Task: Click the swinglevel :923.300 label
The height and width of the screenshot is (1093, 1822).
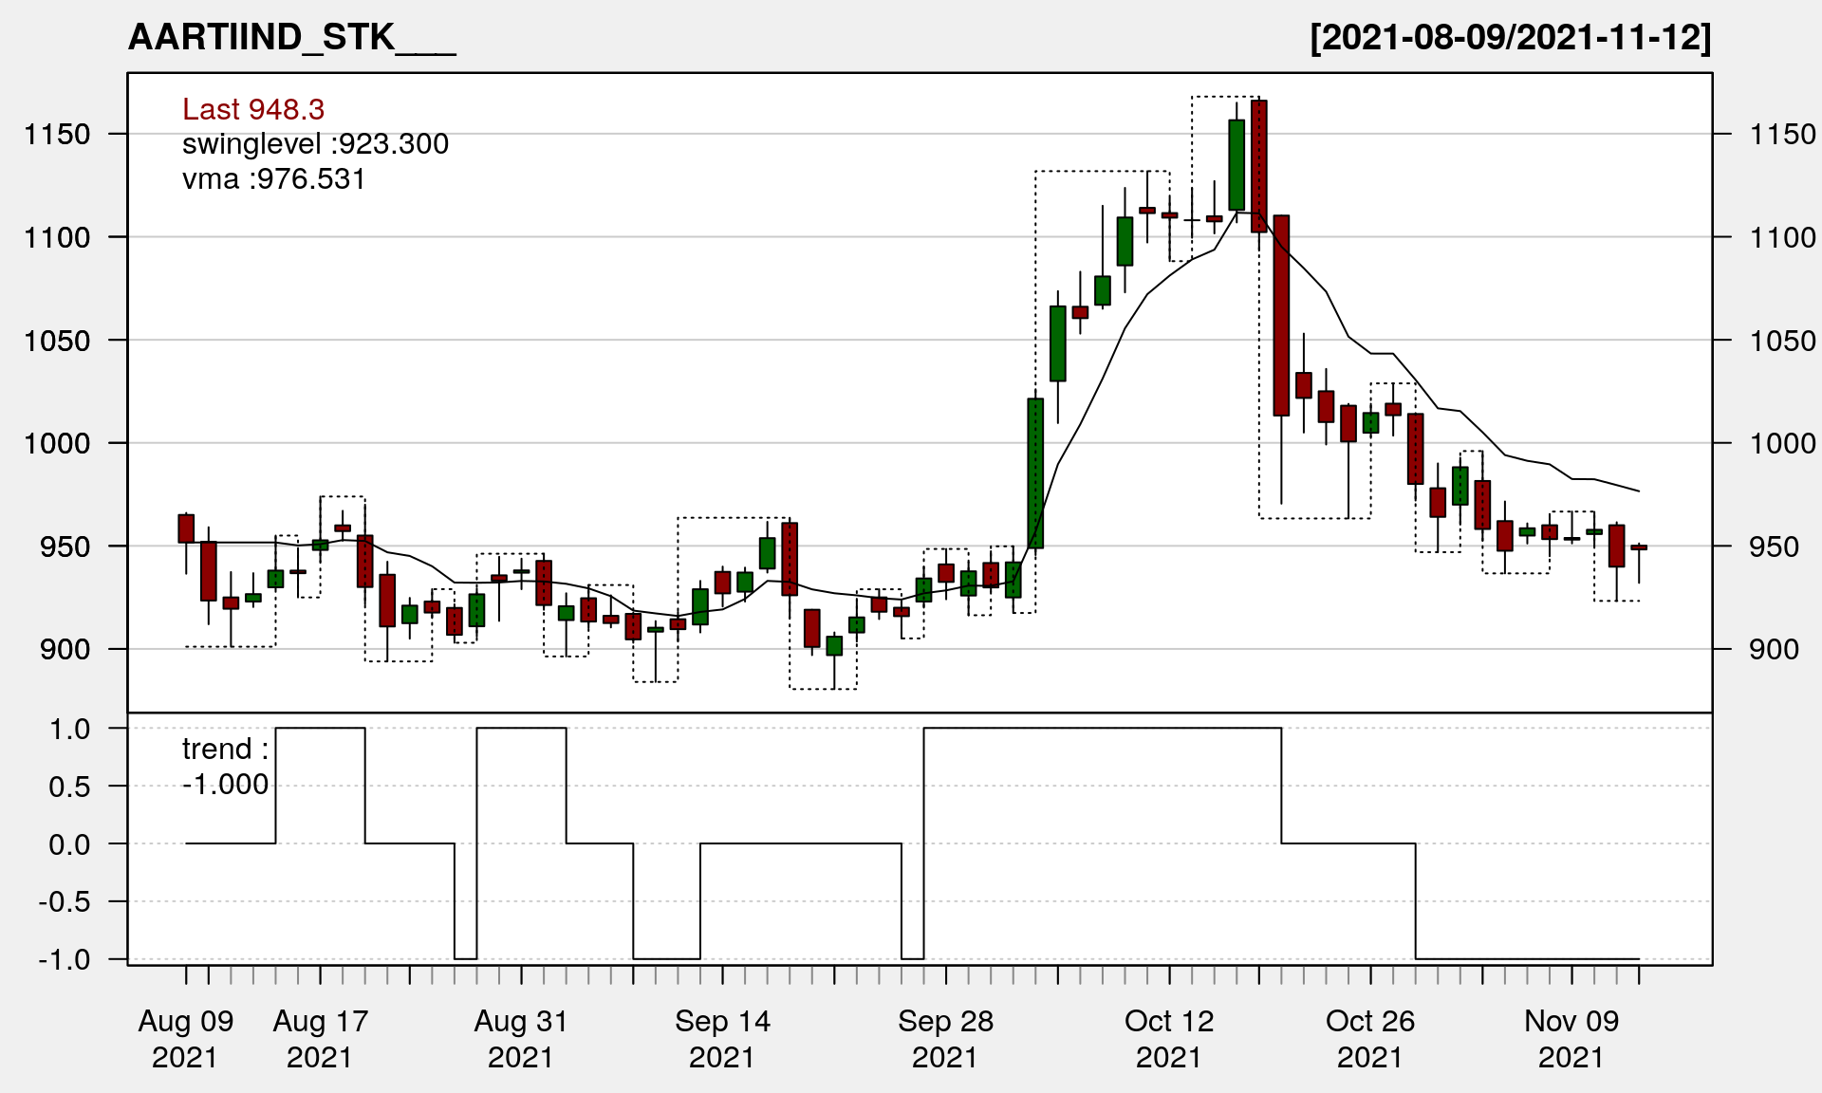Action: (x=315, y=144)
